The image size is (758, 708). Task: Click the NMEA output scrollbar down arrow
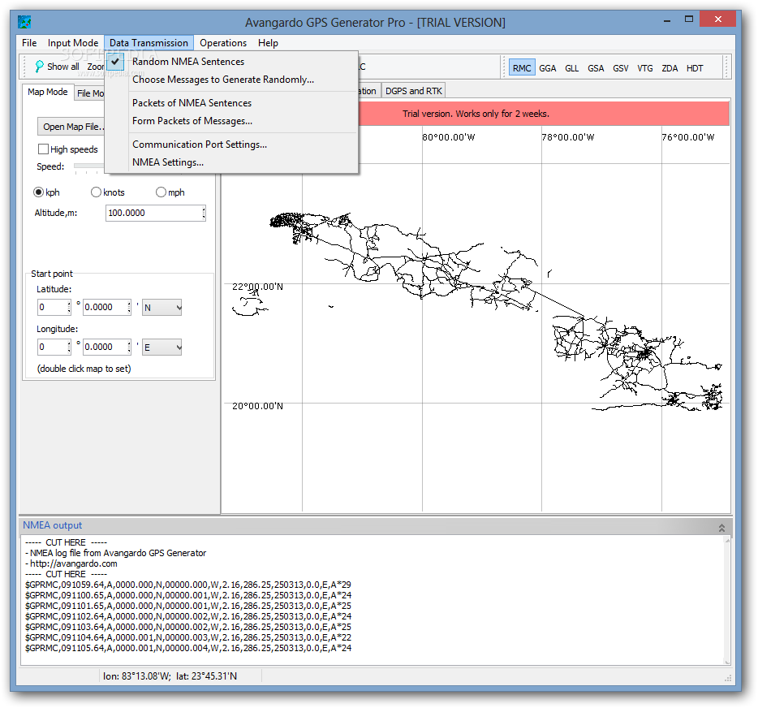[726, 662]
